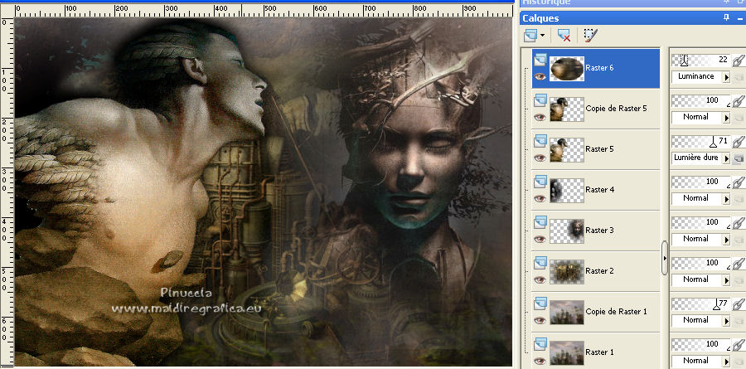The width and height of the screenshot is (746, 369).
Task: Click the Raster 2 machinery thumbnail
Action: click(x=567, y=272)
